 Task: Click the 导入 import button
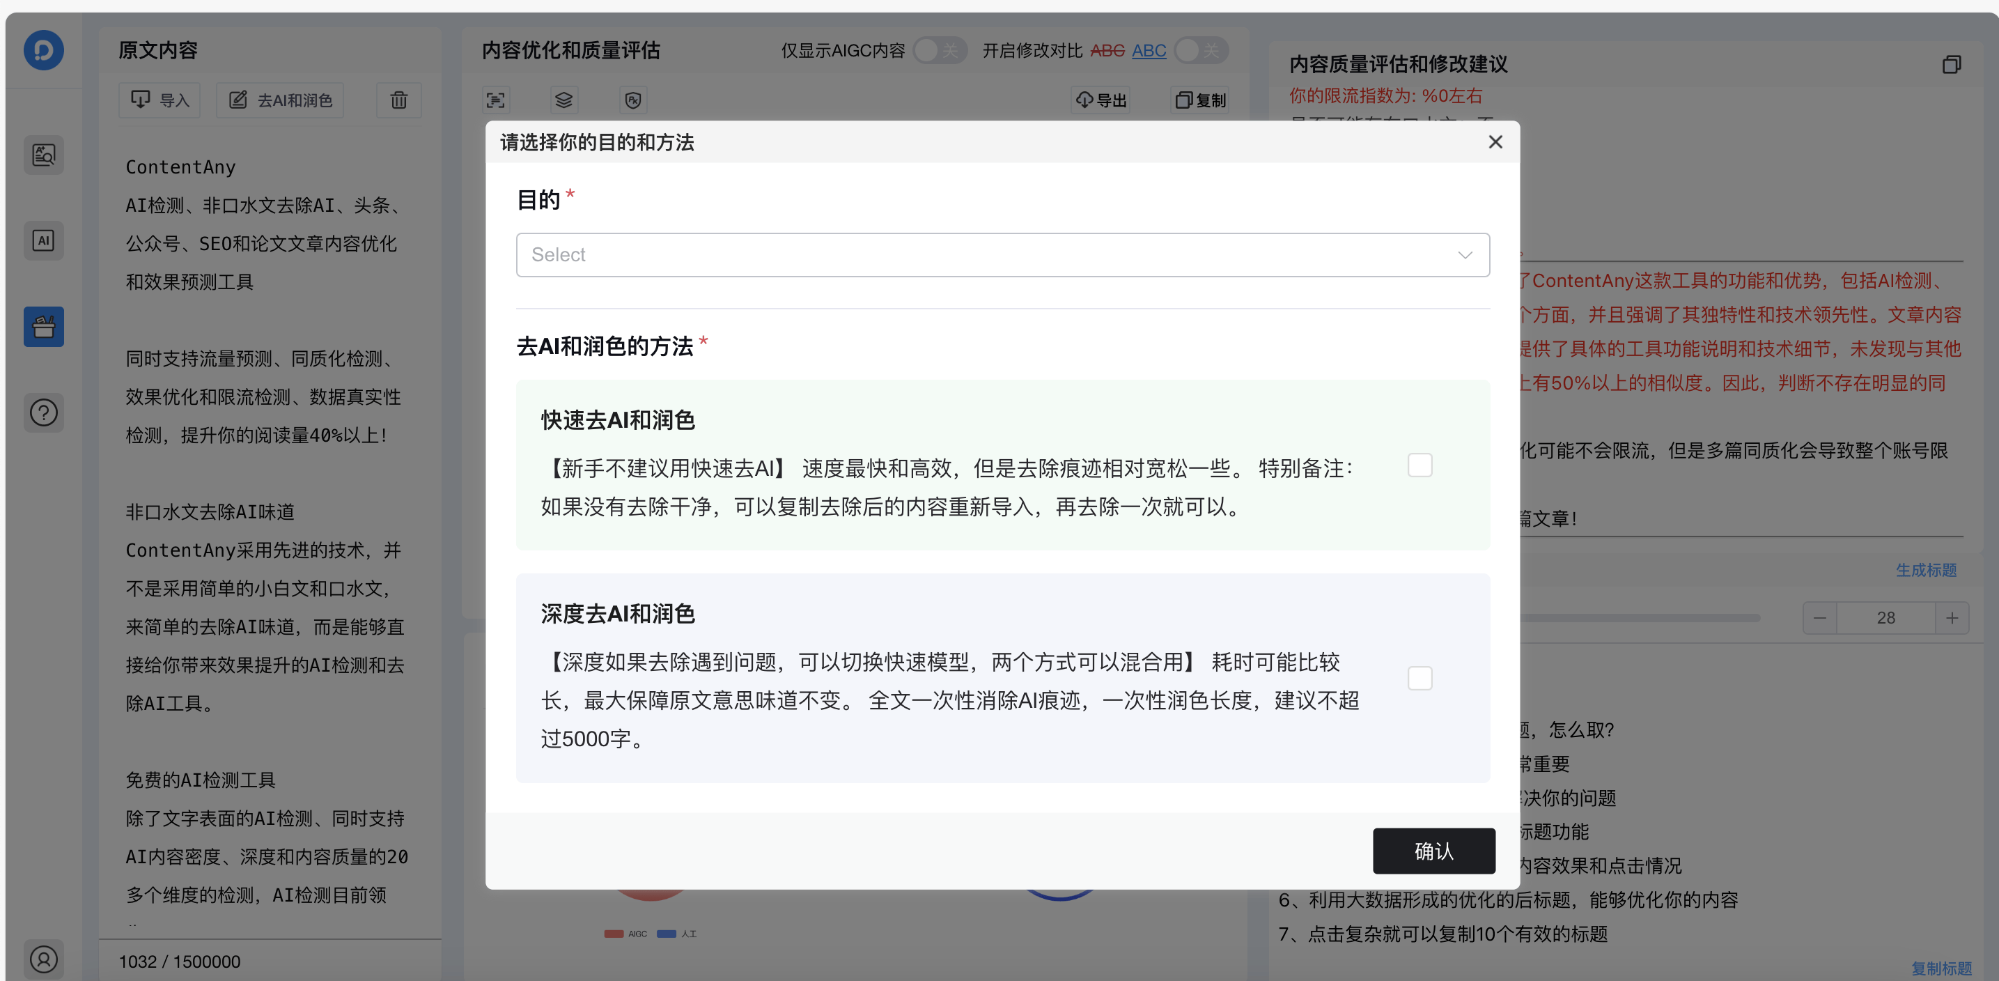click(160, 100)
